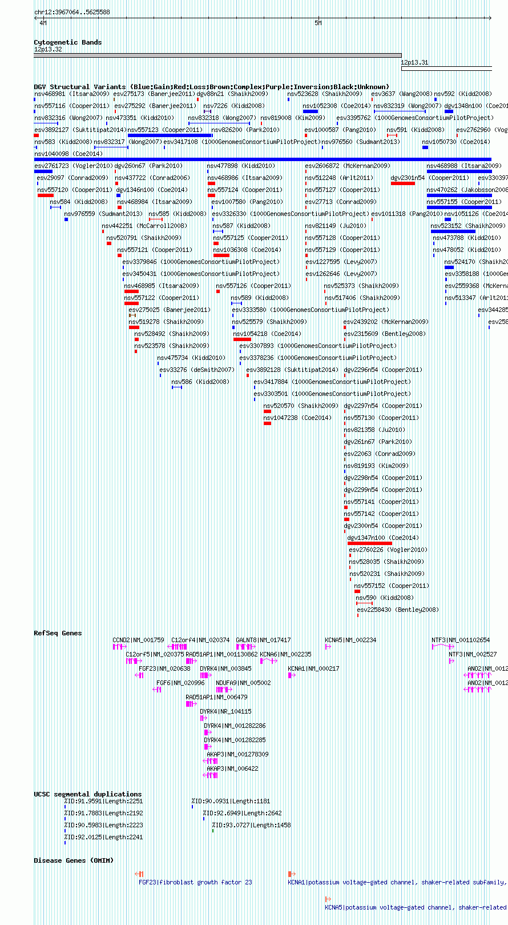Select the UCSC segmental duplications track title

[x=87, y=794]
